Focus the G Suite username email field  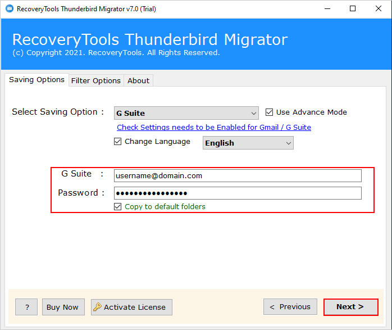pyautogui.click(x=238, y=175)
